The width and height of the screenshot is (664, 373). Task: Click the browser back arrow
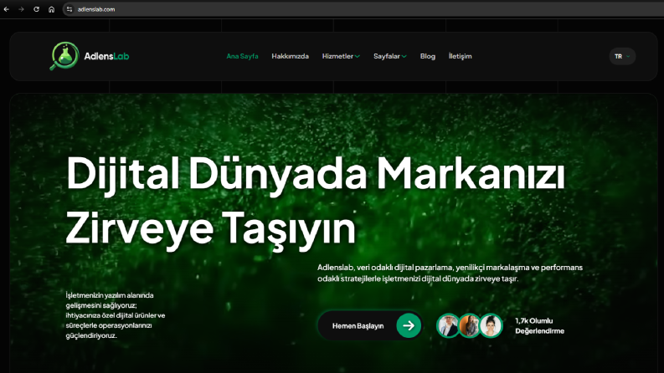point(7,9)
